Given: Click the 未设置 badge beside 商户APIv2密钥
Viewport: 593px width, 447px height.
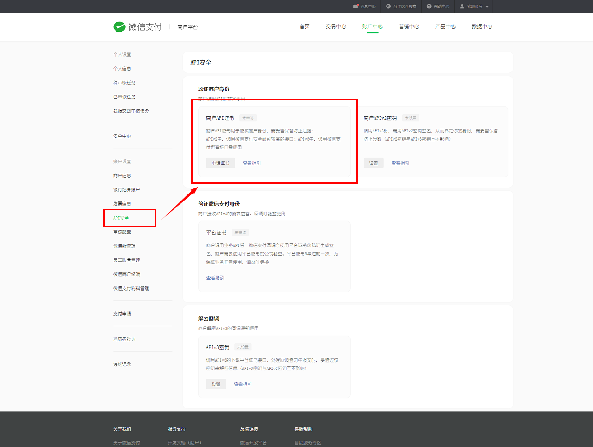Looking at the screenshot, I should point(411,118).
